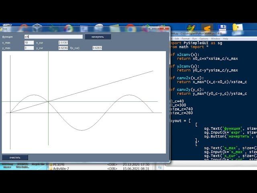The height and width of the screenshot is (193, 257).
Task: Click the 'size_c=260' code line
Action: (182, 113)
